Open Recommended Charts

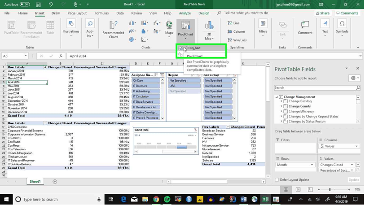coord(114,30)
